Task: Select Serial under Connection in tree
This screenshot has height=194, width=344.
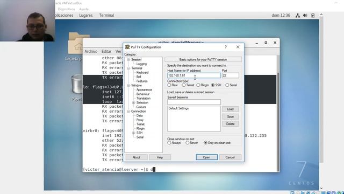Action: (x=140, y=137)
